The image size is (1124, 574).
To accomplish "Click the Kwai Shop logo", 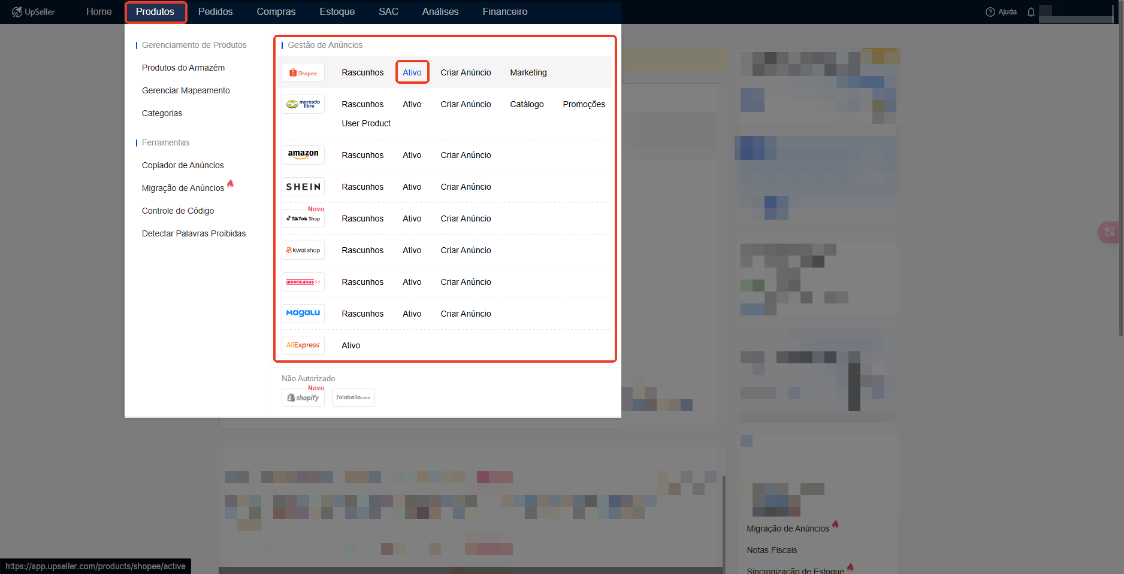I will pyautogui.click(x=303, y=250).
